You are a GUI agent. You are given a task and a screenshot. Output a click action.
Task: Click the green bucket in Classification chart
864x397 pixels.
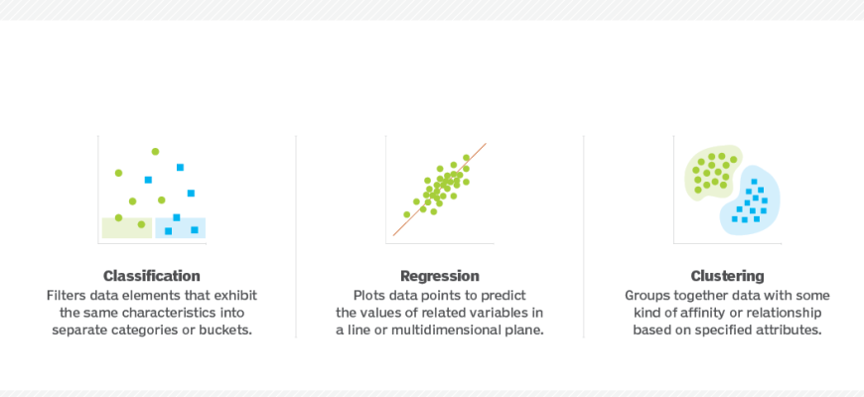(126, 230)
